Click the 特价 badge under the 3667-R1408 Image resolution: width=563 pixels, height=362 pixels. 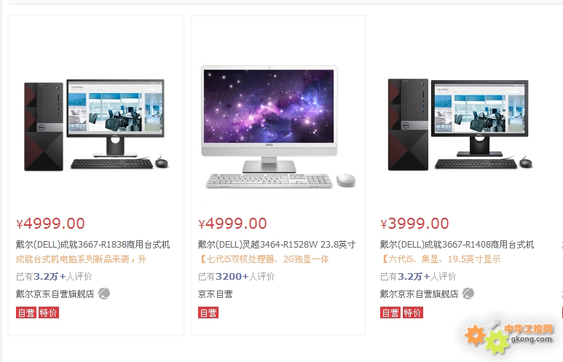pyautogui.click(x=412, y=312)
